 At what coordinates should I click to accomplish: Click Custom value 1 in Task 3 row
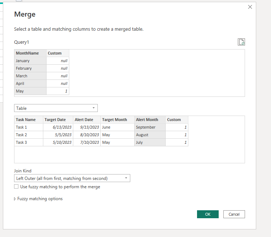click(x=177, y=142)
